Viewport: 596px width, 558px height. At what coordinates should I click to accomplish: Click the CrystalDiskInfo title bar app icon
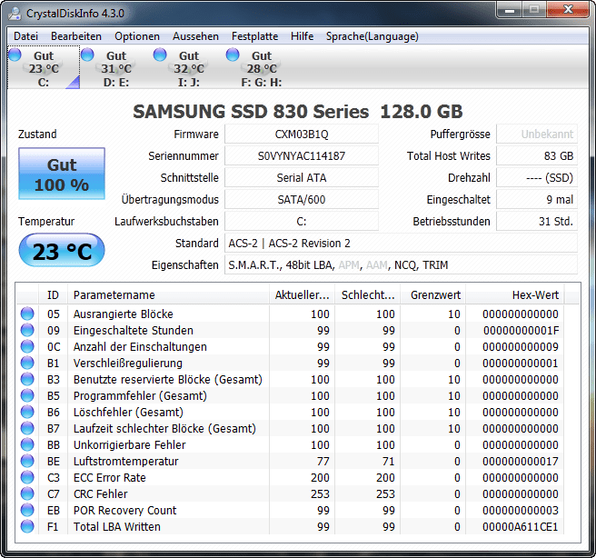[x=15, y=14]
